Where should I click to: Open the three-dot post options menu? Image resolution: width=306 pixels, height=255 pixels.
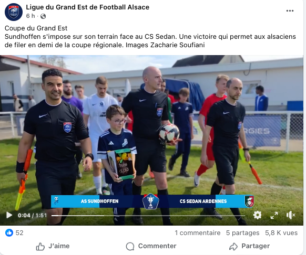pos(290,10)
